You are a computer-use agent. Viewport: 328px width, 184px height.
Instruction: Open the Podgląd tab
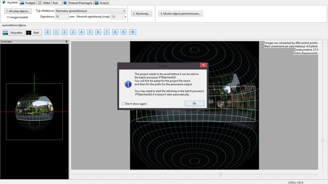pos(28,3)
